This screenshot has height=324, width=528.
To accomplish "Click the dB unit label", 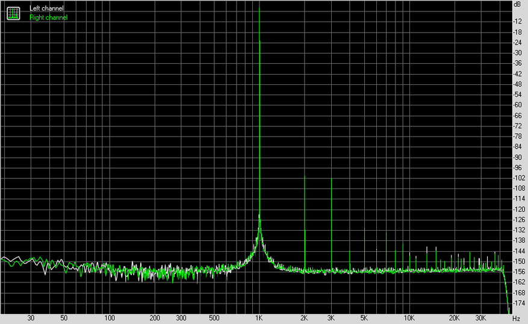I will pyautogui.click(x=517, y=4).
